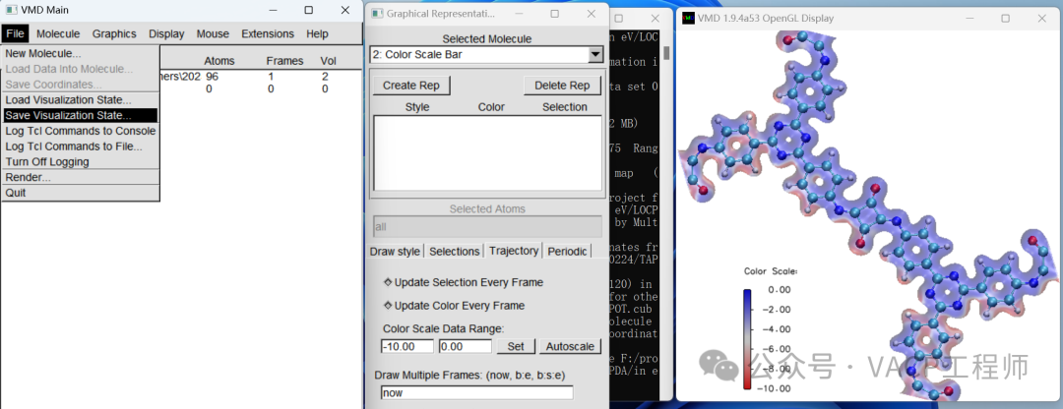1063x409 pixels.
Task: Choose Quit from the File menu
Action: click(x=81, y=193)
